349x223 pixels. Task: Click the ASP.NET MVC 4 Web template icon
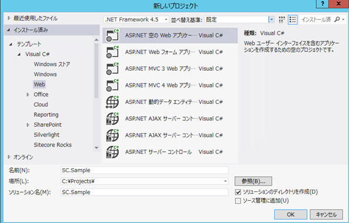point(112,85)
